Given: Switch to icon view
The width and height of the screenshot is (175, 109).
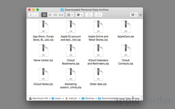Looking at the screenshot, I should [44, 15].
